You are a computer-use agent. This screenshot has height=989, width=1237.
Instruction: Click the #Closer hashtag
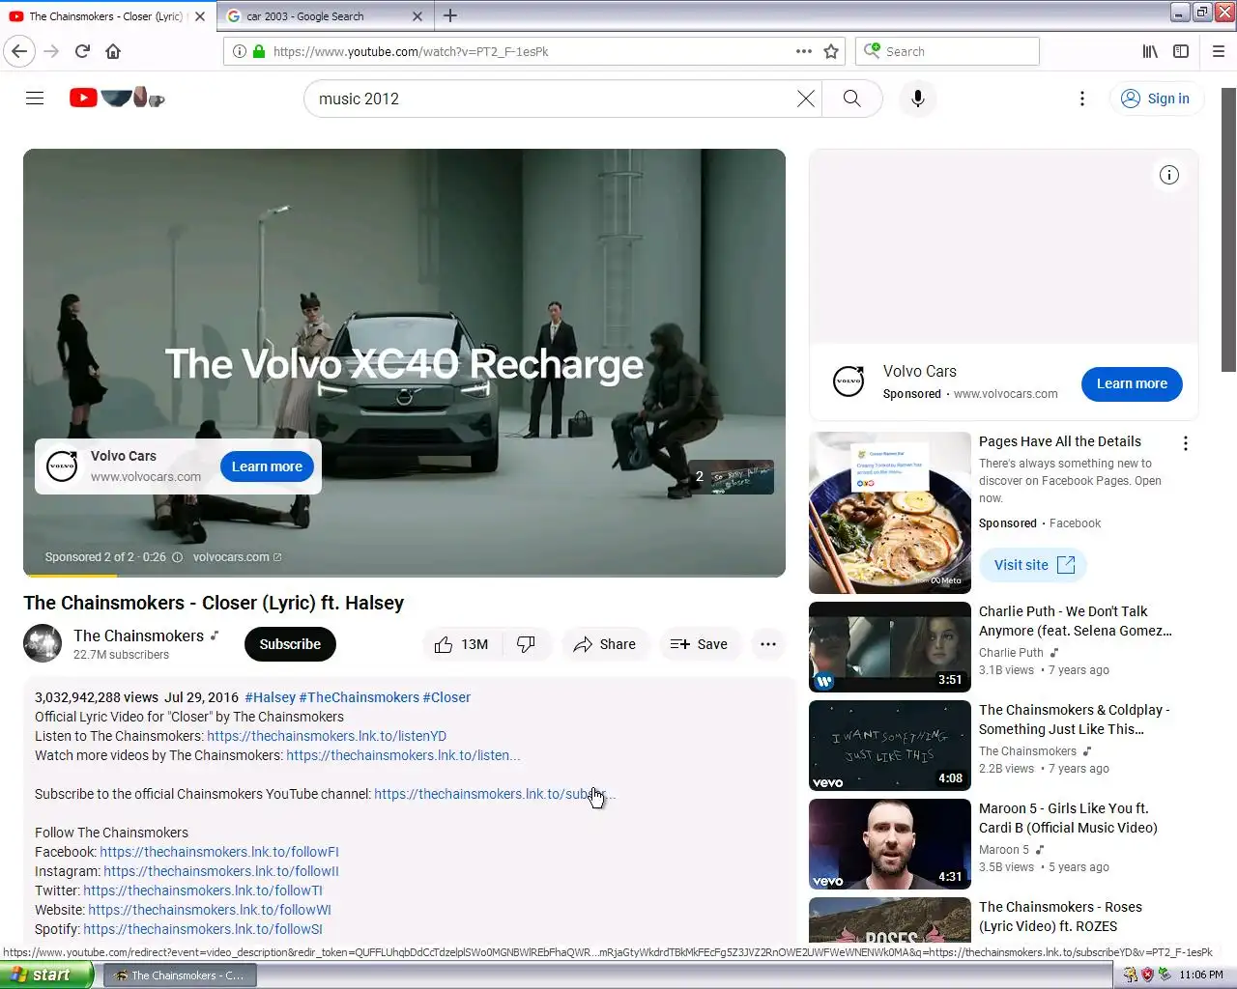(446, 697)
